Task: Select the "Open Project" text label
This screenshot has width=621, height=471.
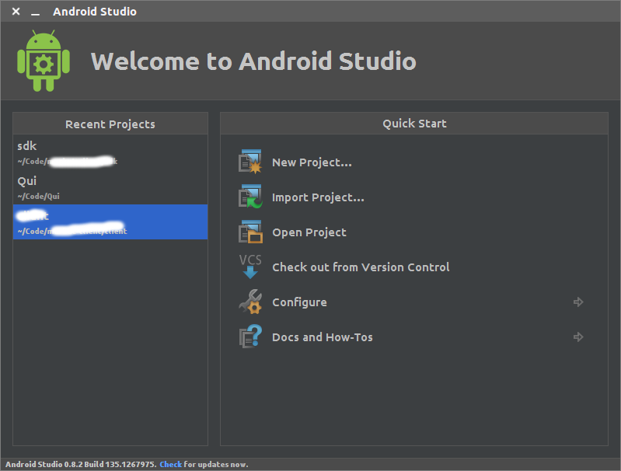Action: click(309, 232)
